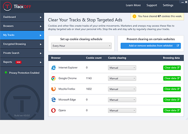Click Google Chrome cookie count 1143
Image resolution: width=188 pixels, height=134 pixels.
coord(89,78)
